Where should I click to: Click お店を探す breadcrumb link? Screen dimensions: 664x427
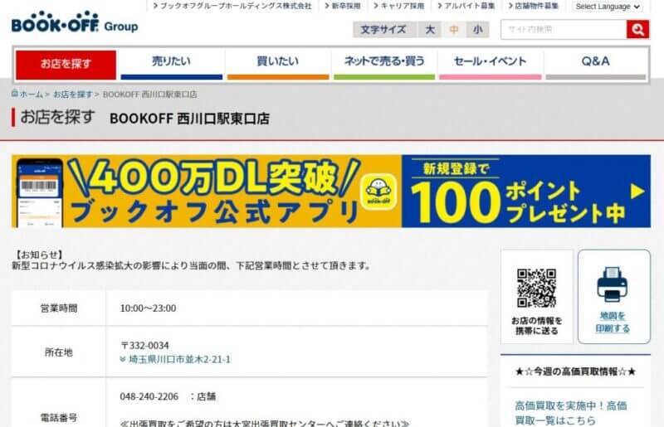pyautogui.click(x=72, y=94)
